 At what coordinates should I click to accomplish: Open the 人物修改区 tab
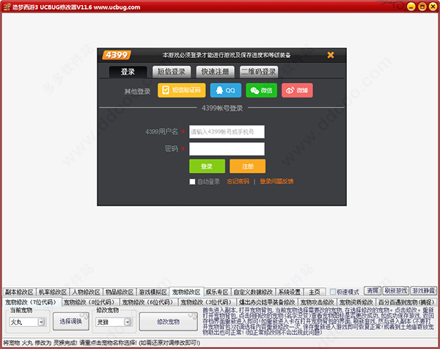coord(86,292)
